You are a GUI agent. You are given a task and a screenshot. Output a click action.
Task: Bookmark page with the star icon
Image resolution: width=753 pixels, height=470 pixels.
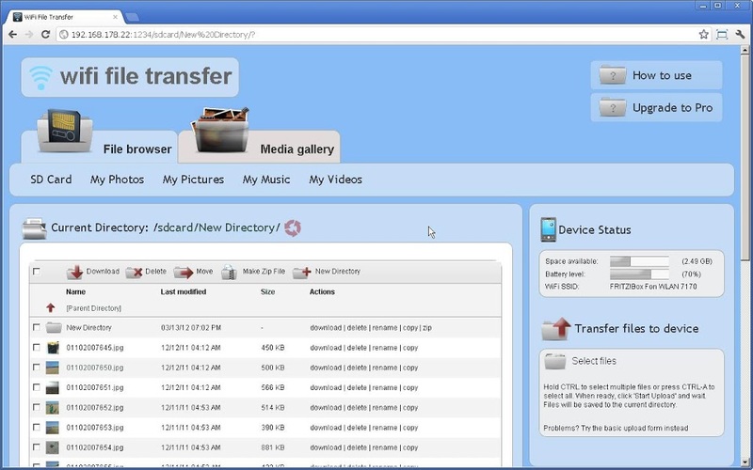[x=703, y=35]
